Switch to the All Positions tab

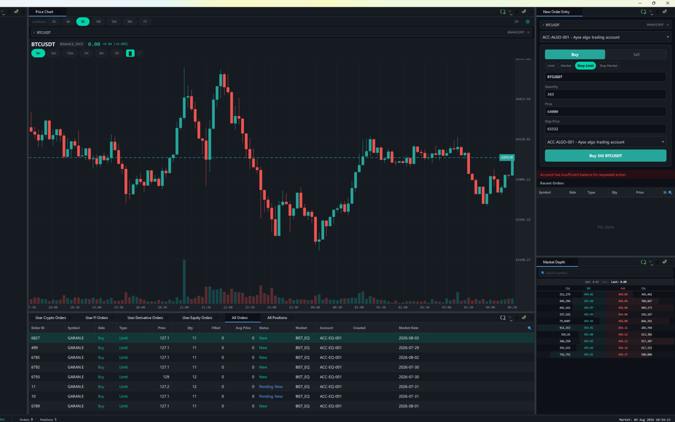[x=277, y=318]
